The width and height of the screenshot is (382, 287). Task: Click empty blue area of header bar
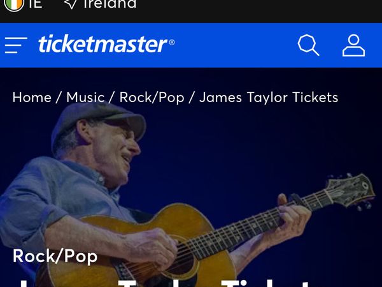(x=234, y=45)
